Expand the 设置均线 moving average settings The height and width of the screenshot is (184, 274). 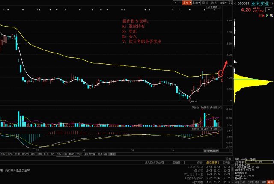click(x=213, y=7)
